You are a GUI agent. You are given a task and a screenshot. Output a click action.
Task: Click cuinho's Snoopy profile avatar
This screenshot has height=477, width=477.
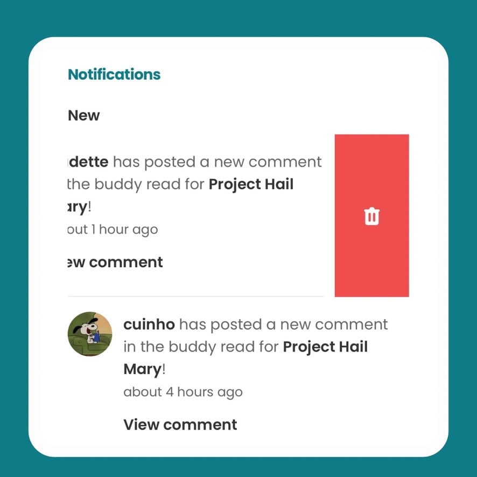click(x=89, y=334)
